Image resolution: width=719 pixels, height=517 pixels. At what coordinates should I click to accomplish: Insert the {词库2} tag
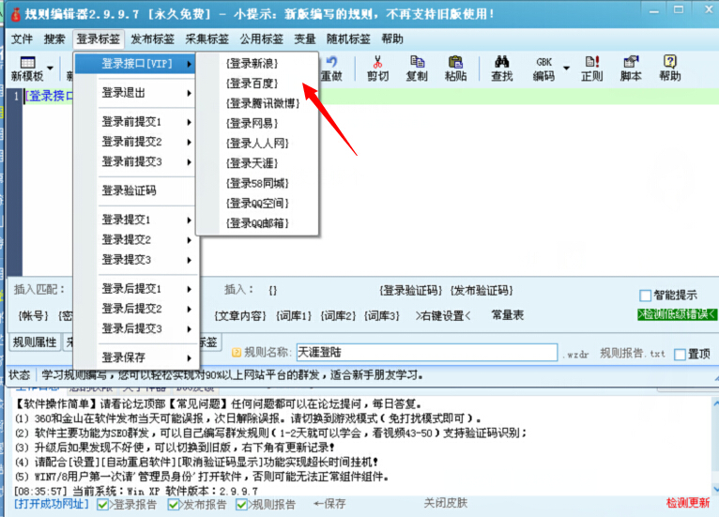338,316
